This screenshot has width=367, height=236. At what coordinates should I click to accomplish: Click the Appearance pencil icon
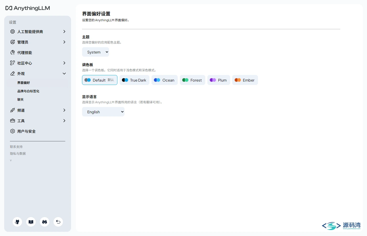pos(13,73)
